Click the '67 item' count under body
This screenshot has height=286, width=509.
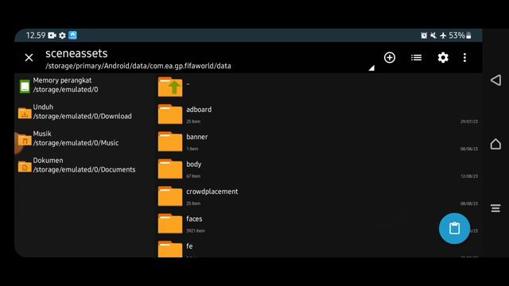pos(193,176)
